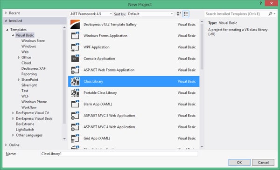Expand the DevExpress: Visual C# node

pyautogui.click(x=13, y=113)
